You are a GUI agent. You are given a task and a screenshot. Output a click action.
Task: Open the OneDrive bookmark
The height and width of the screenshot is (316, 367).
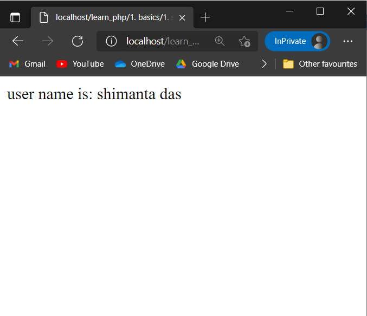point(140,64)
